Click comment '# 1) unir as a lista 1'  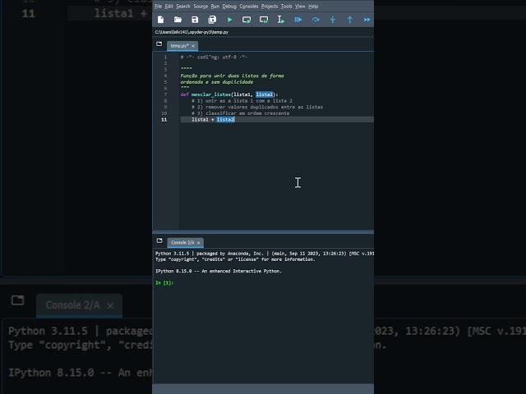coord(242,101)
